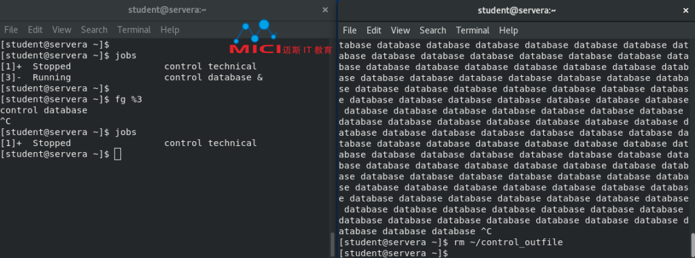Click 'rm ~/control_outfile' command in right terminal

pyautogui.click(x=508, y=242)
